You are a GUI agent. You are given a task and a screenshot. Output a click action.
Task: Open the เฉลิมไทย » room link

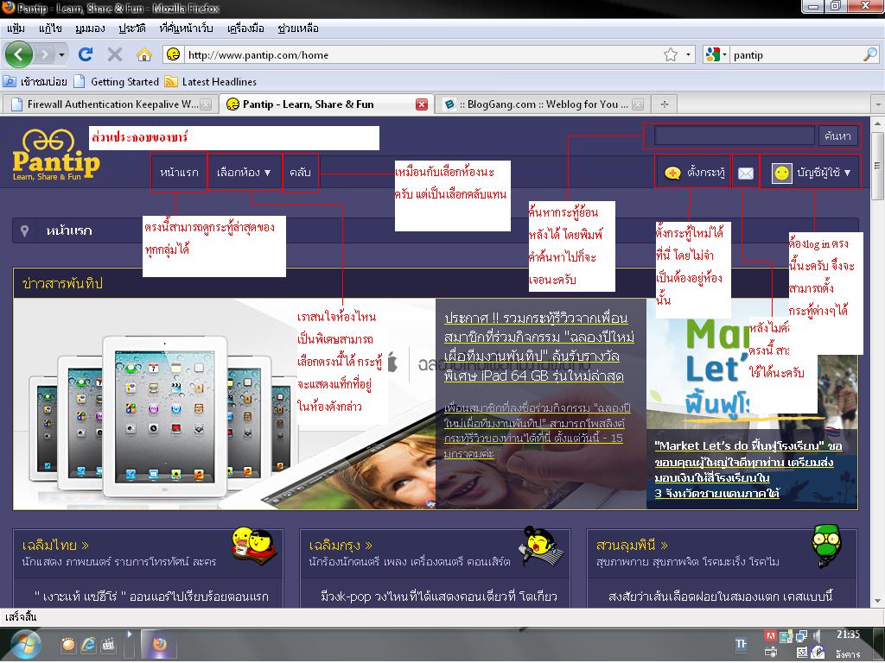(55, 546)
